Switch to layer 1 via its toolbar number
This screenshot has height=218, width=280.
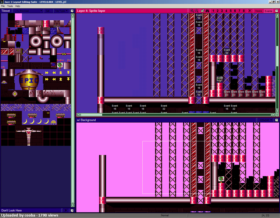point(213,11)
